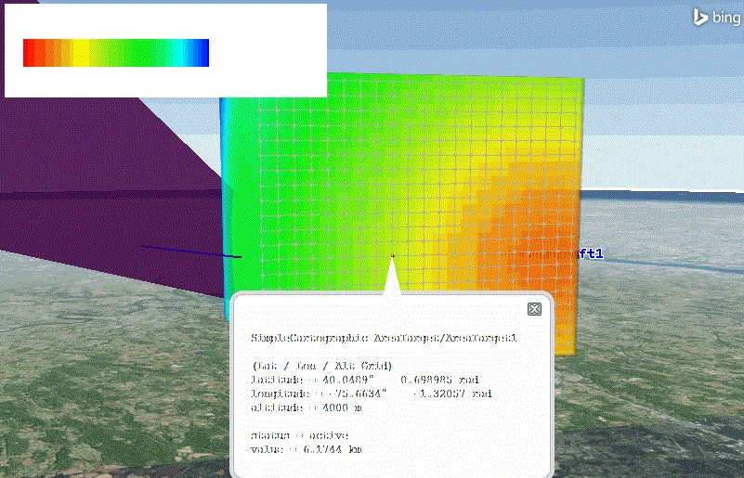The width and height of the screenshot is (744, 478).
Task: Click the SimpleCartographic AreaTarget/AreaTarget1 title text
Action: click(384, 338)
